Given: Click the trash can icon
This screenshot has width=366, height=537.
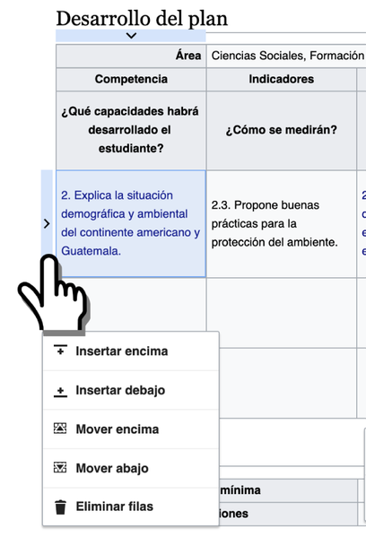Looking at the screenshot, I should 60,507.
